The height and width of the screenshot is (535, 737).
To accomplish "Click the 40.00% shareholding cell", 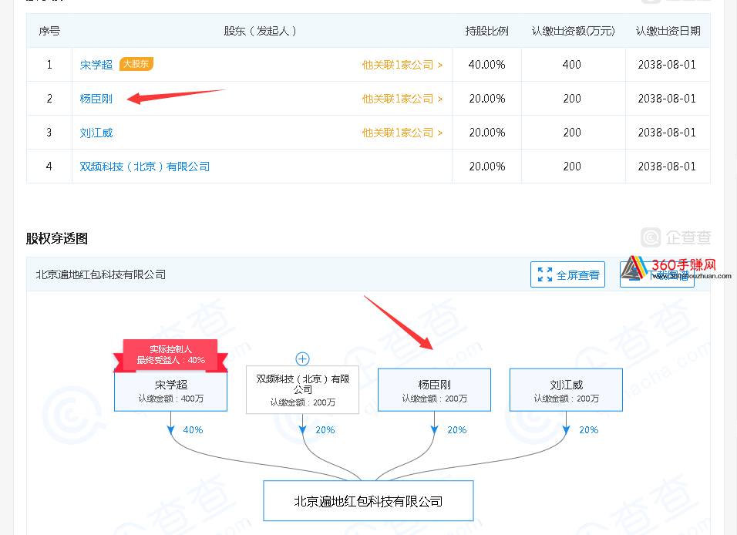I will 486,65.
